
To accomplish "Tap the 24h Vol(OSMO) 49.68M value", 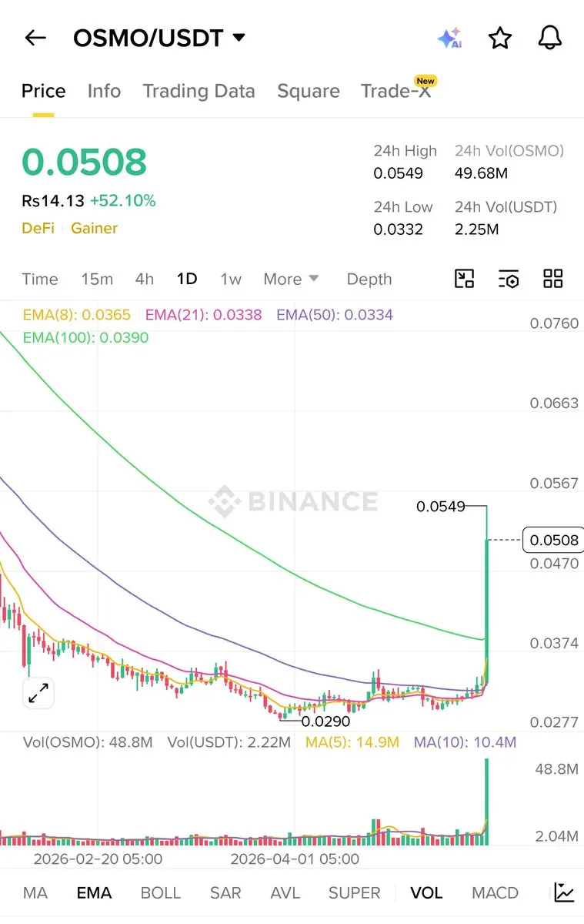I will [x=481, y=173].
